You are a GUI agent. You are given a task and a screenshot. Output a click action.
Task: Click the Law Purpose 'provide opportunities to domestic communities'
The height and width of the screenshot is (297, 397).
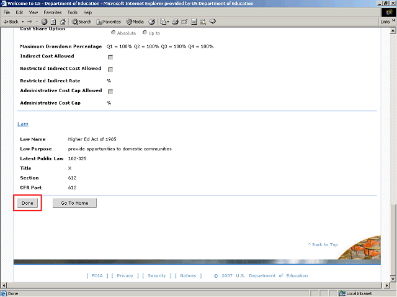click(x=120, y=149)
